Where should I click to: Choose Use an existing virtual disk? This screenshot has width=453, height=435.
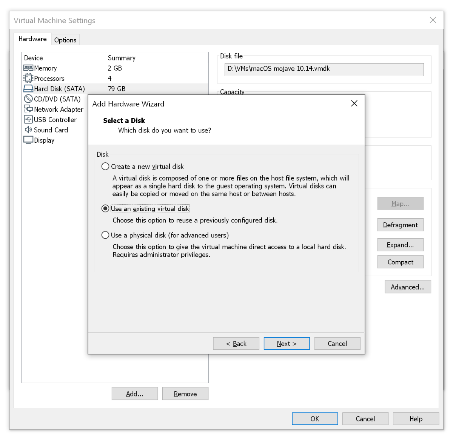tap(105, 208)
